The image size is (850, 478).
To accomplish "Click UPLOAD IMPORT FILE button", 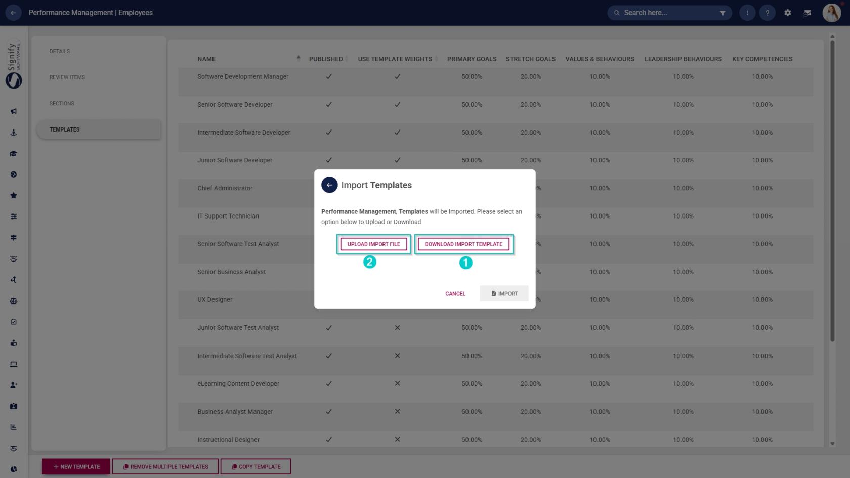I will coord(373,244).
